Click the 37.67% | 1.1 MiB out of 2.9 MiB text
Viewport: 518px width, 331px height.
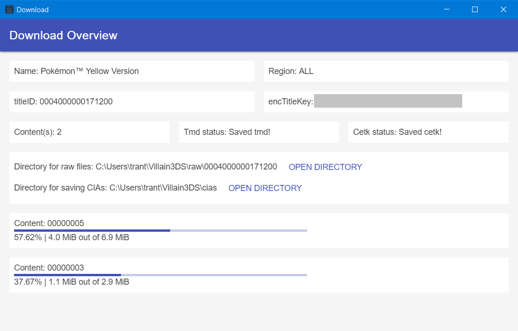click(72, 282)
